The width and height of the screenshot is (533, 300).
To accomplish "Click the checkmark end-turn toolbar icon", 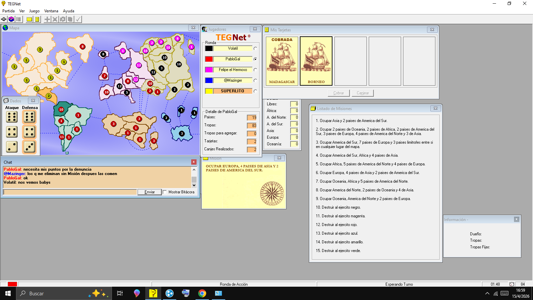I will 78,19.
